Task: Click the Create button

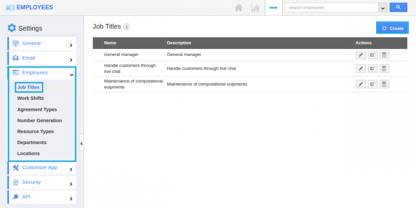Action: (392, 28)
